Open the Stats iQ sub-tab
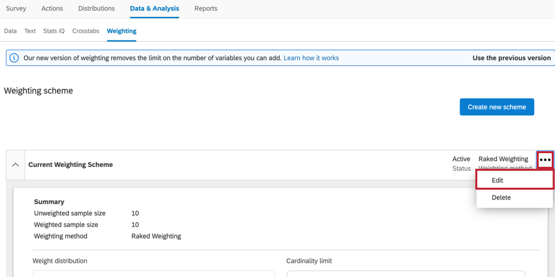Screen dimensions: 555x277 coord(54,31)
